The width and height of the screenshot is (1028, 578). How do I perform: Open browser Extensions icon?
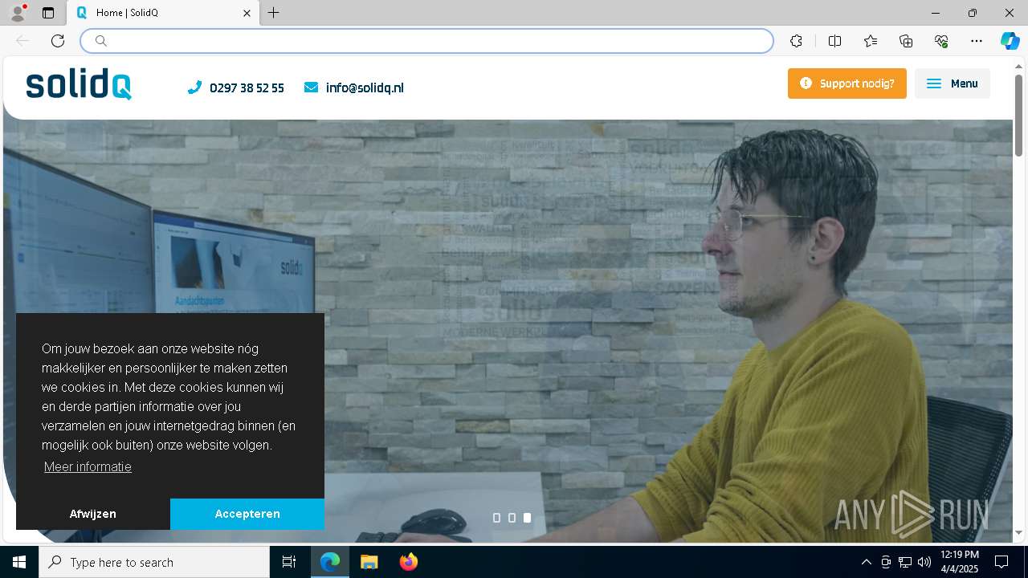click(x=796, y=41)
